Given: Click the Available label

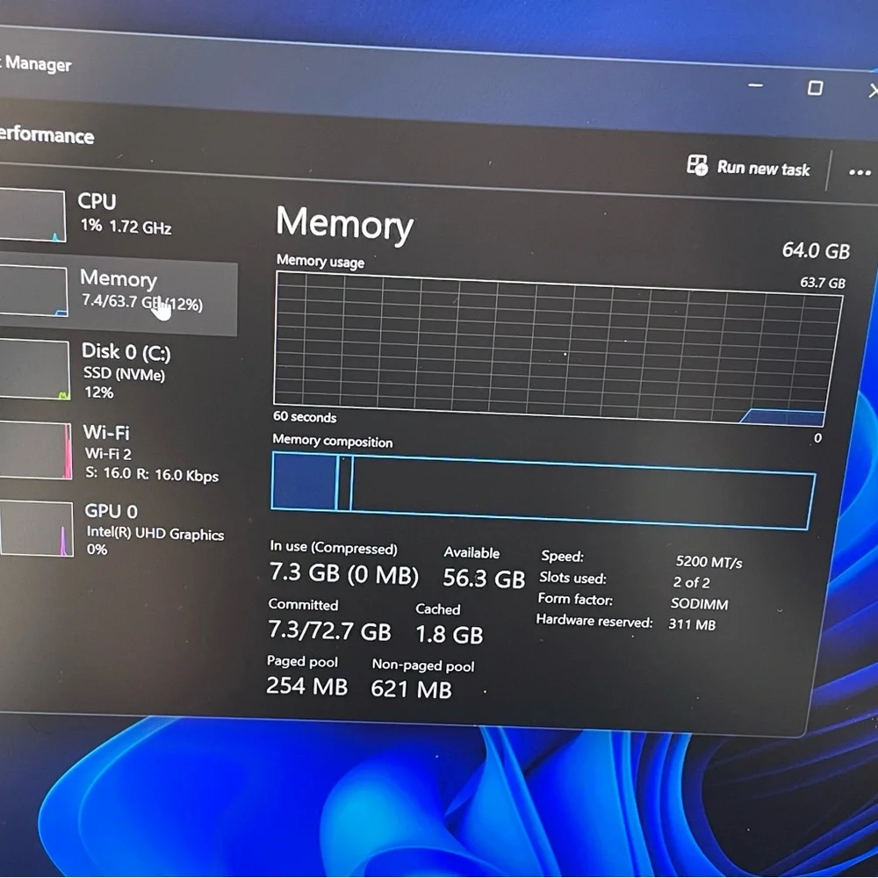Looking at the screenshot, I should click(471, 552).
